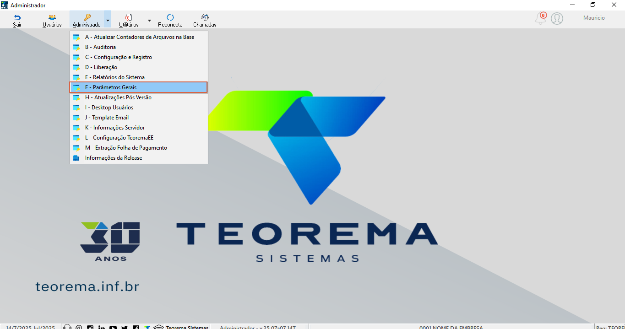
Task: Open the LinkedIn icon in status bar
Action: [102, 327]
